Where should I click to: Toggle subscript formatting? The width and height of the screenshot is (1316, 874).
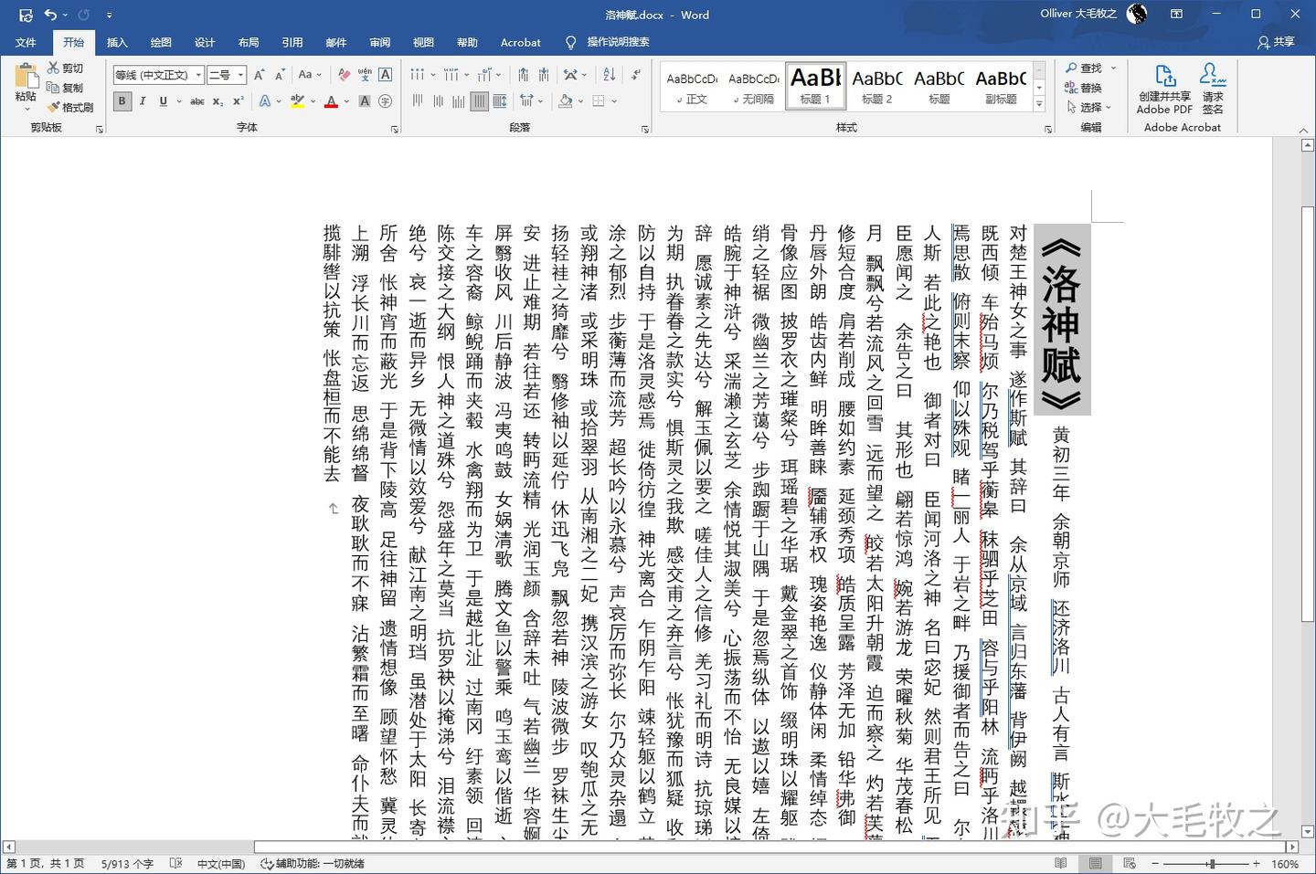(x=218, y=101)
